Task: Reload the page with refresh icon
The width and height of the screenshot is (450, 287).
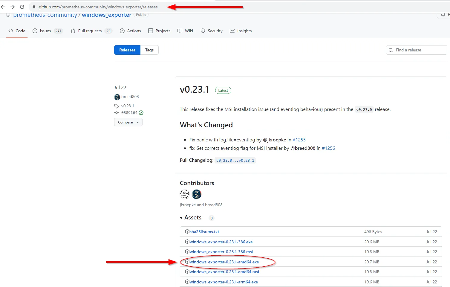Action: (x=22, y=7)
